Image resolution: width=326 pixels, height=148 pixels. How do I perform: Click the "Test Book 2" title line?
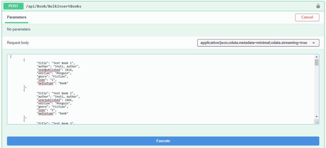pos(55,93)
